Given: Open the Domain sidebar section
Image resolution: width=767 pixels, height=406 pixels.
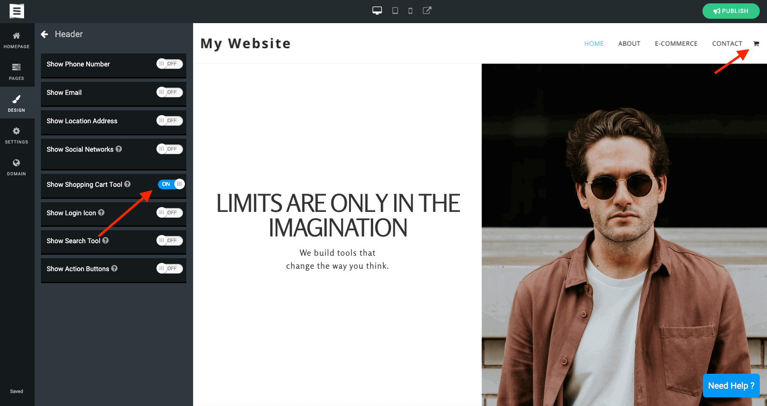Looking at the screenshot, I should click(16, 167).
